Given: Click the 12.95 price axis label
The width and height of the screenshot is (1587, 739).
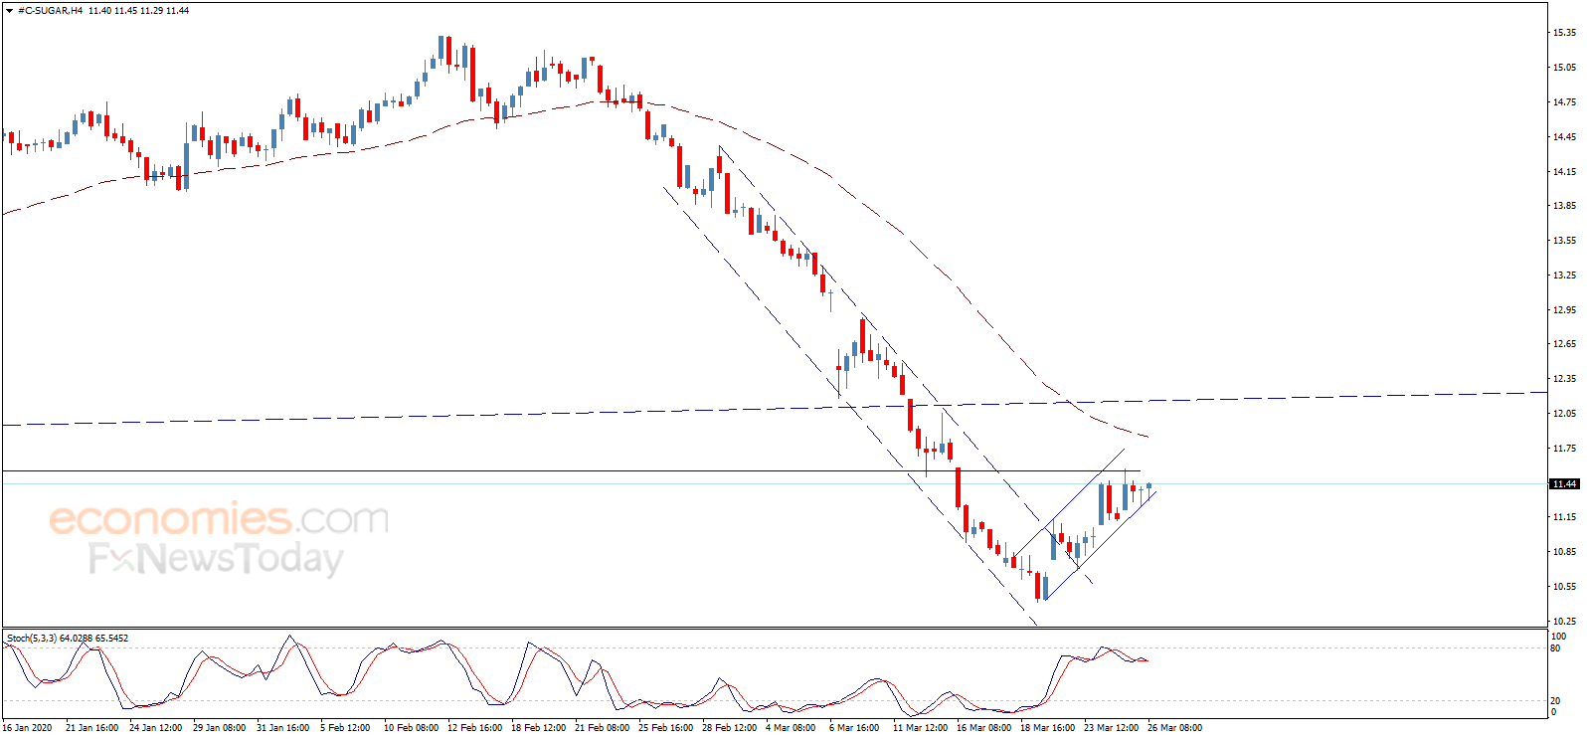Looking at the screenshot, I should pyautogui.click(x=1564, y=310).
